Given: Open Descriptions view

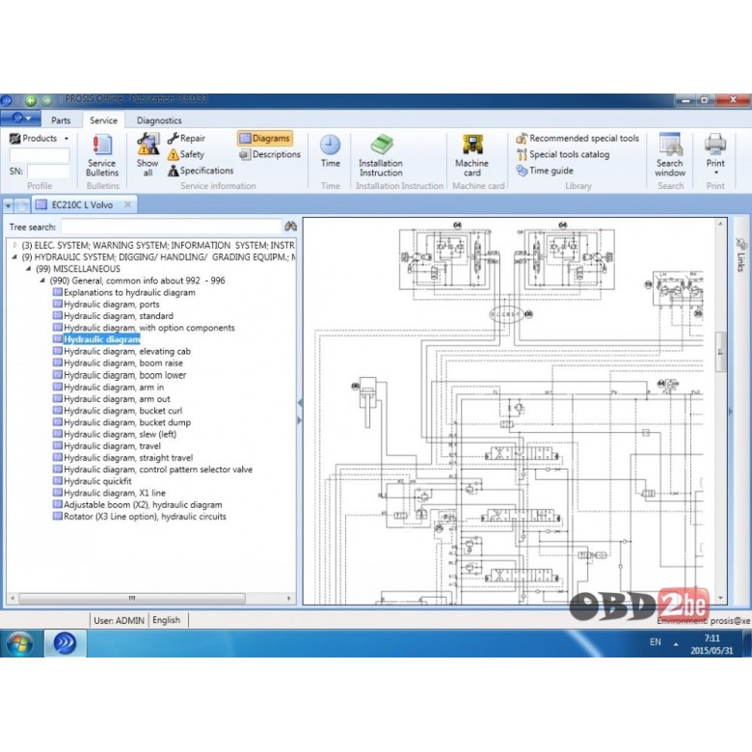Looking at the screenshot, I should pyautogui.click(x=270, y=154).
